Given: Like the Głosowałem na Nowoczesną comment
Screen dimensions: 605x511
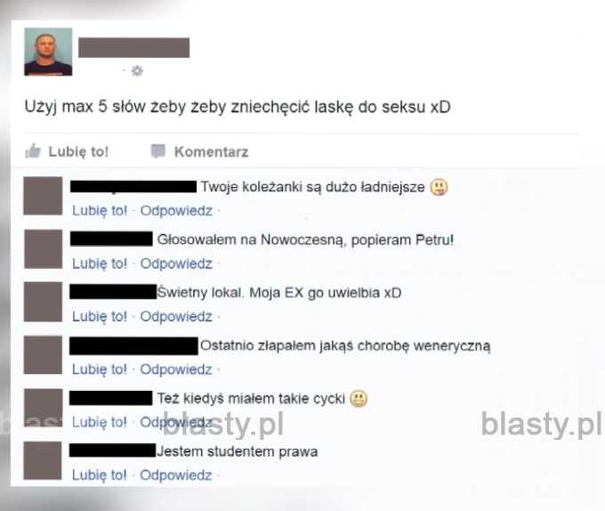Looking at the screenshot, I should [100, 264].
